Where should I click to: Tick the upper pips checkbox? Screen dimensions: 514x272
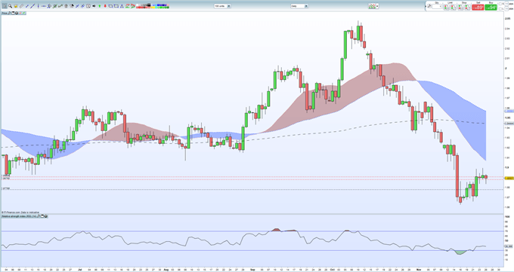(500, 4)
